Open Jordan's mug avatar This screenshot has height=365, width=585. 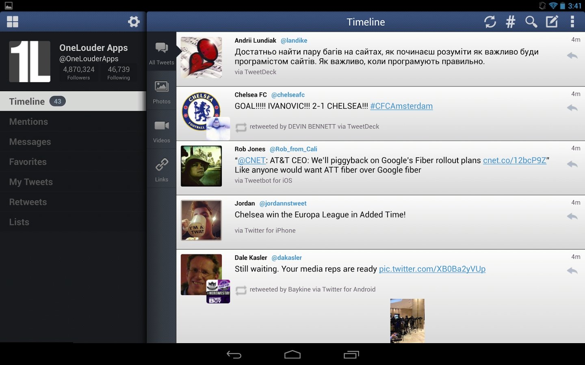tap(201, 220)
